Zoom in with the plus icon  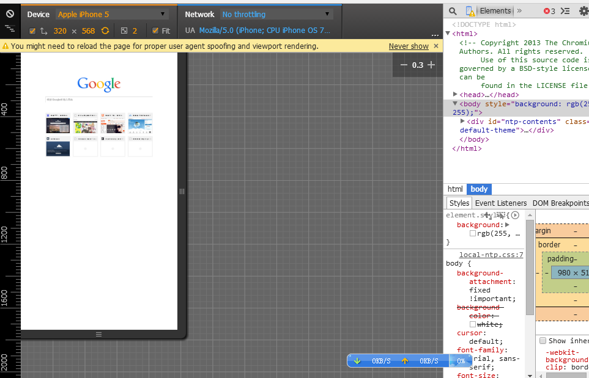coord(431,65)
